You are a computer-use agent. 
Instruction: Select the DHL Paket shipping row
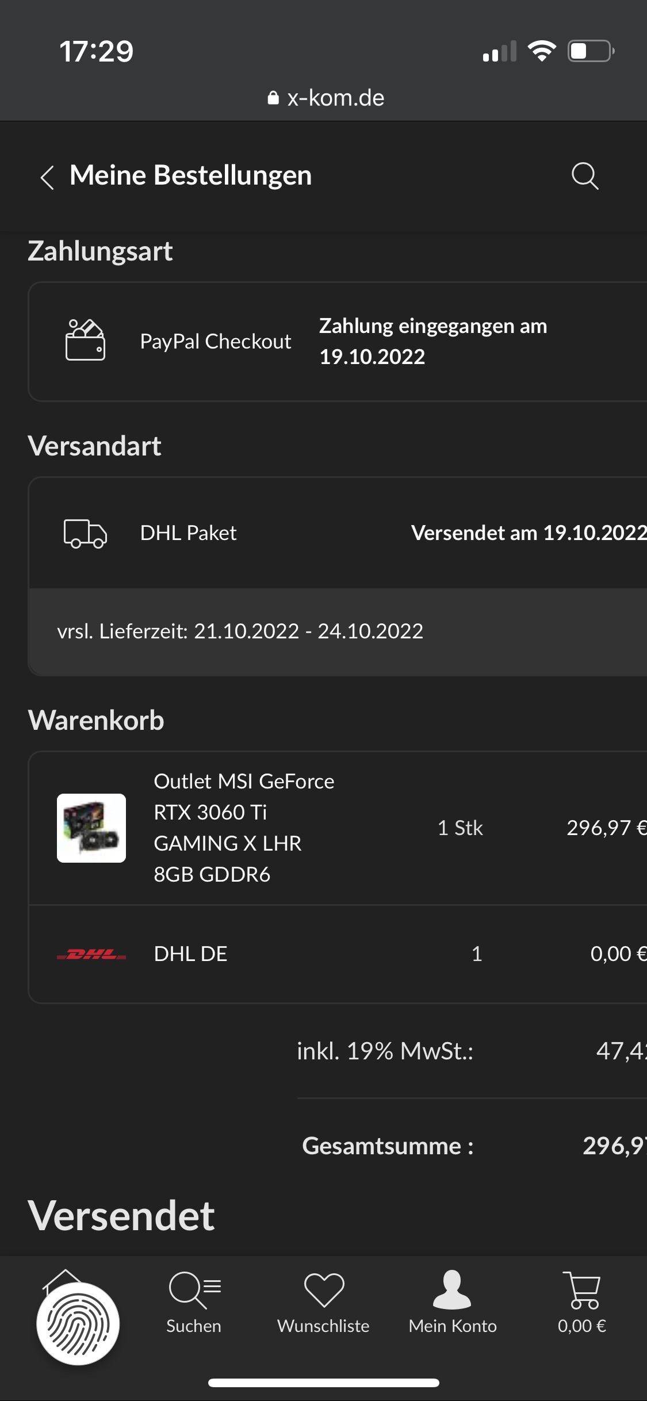[338, 533]
